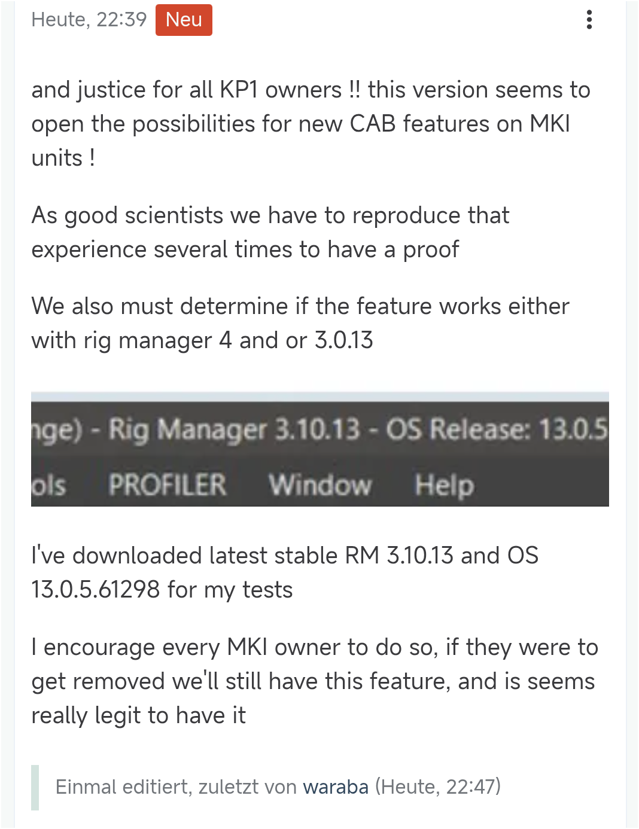Select the Help menu item
This screenshot has width=639, height=829.
point(445,484)
